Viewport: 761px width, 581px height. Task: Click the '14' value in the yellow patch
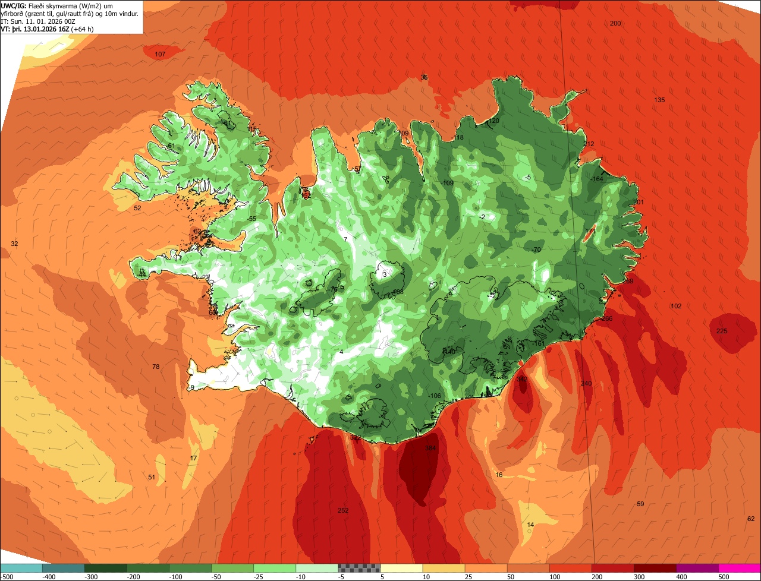click(531, 525)
